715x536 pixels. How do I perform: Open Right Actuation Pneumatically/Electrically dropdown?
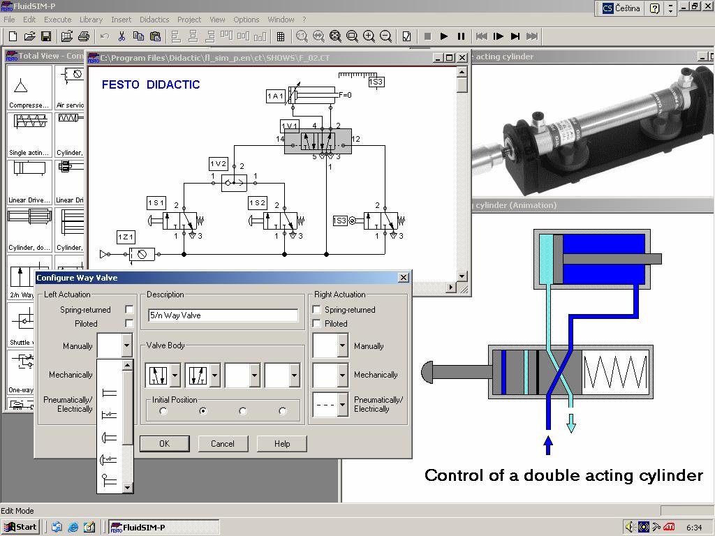pos(342,405)
